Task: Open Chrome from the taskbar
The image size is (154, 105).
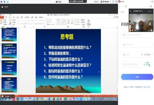Action: click(38, 99)
